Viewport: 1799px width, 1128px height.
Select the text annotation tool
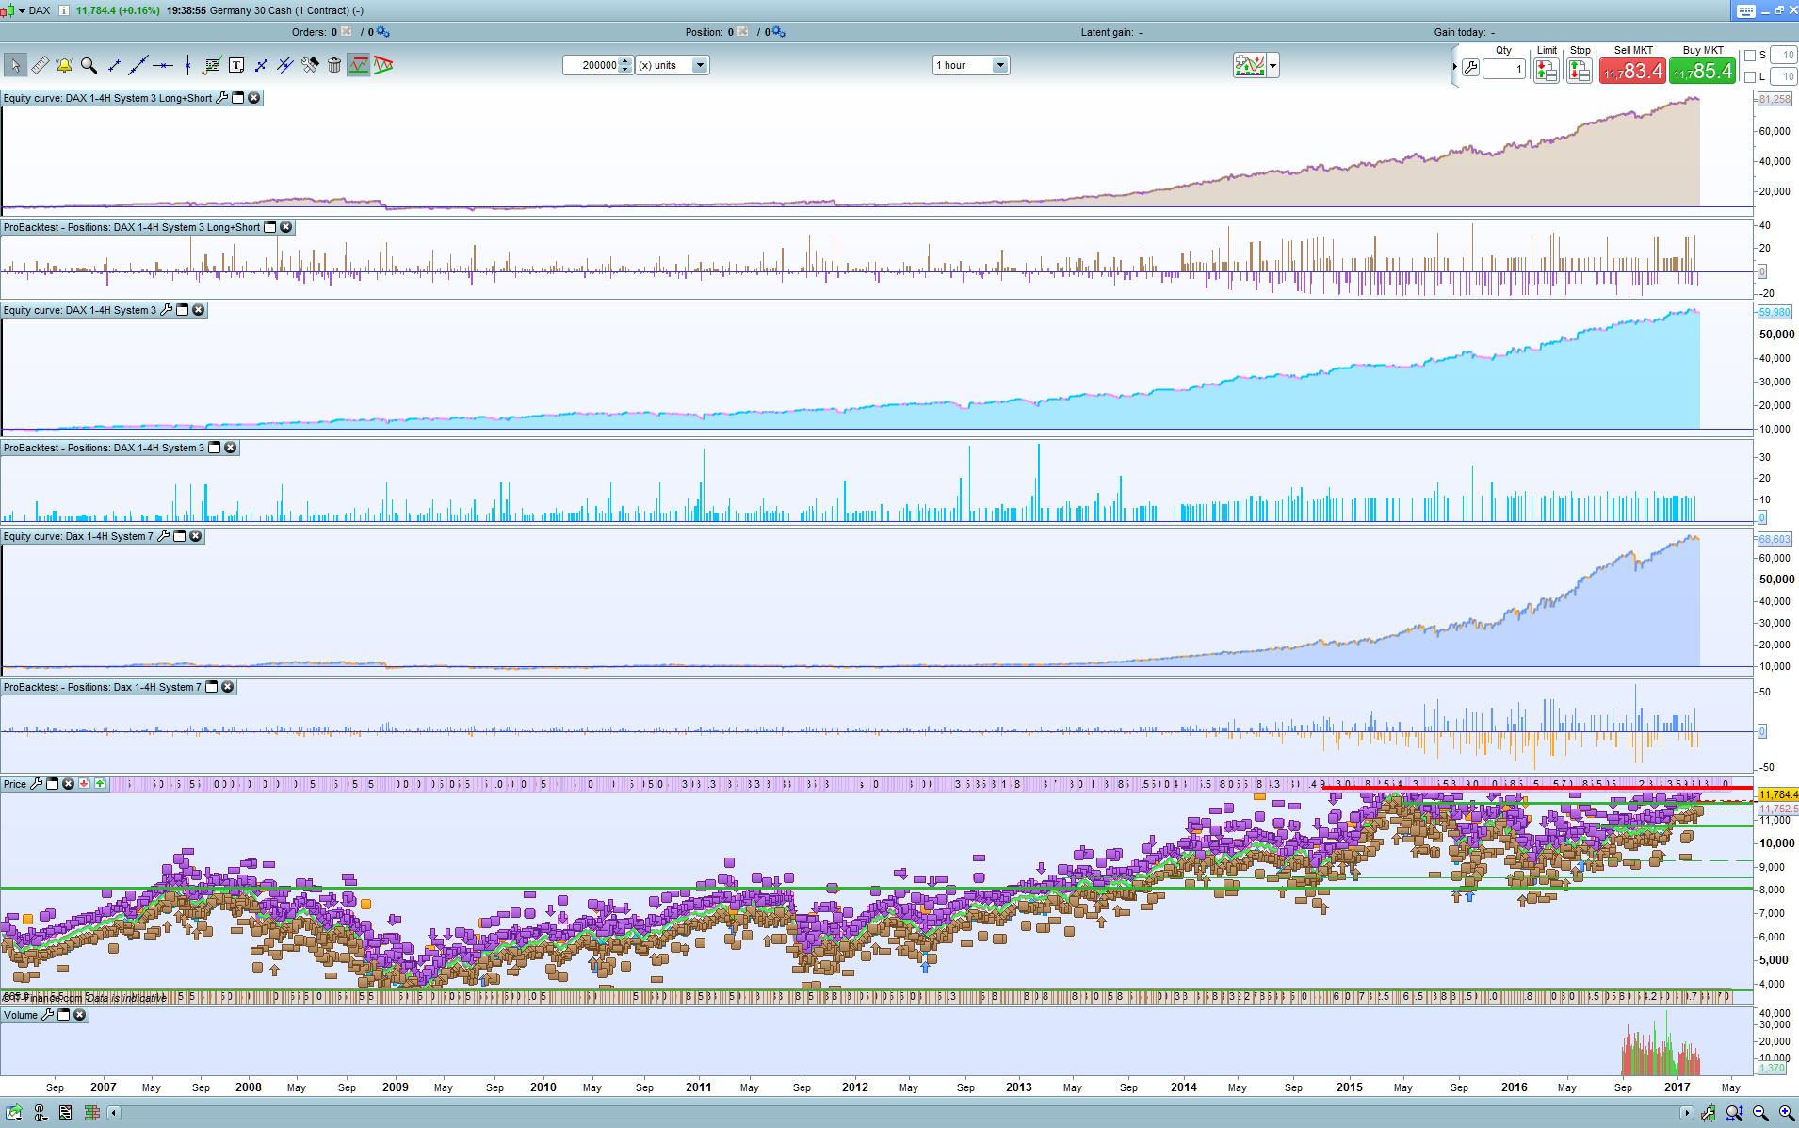(x=236, y=65)
